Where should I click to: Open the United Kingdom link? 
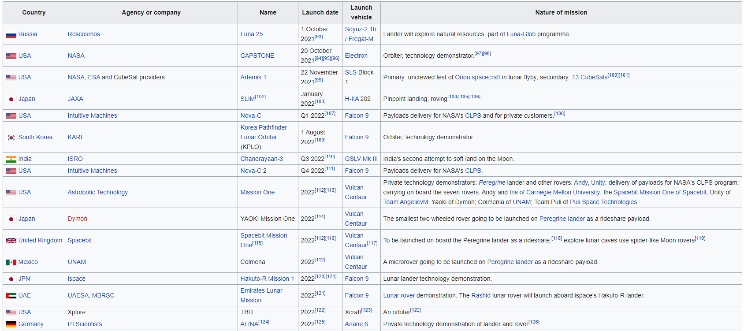point(40,240)
